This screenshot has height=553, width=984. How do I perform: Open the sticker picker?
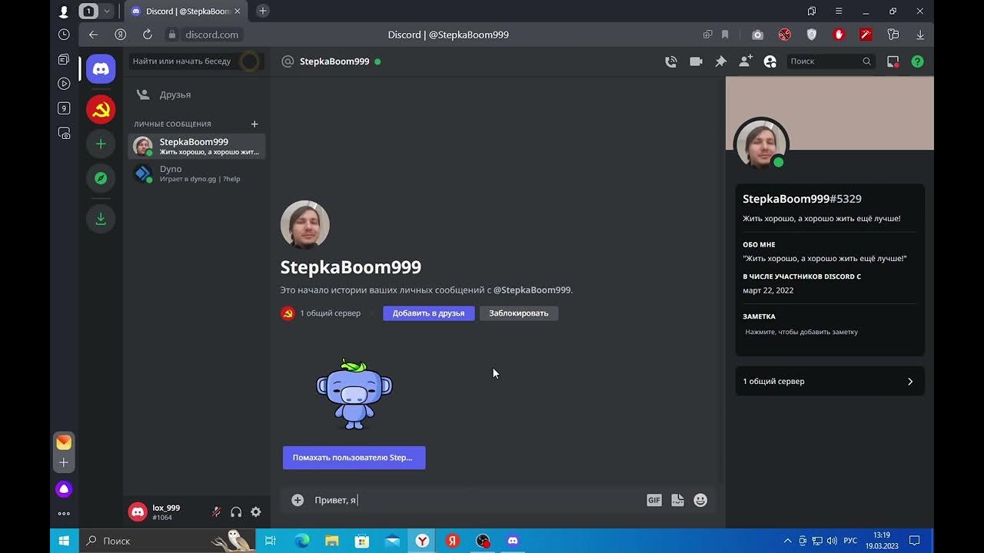[x=677, y=500]
